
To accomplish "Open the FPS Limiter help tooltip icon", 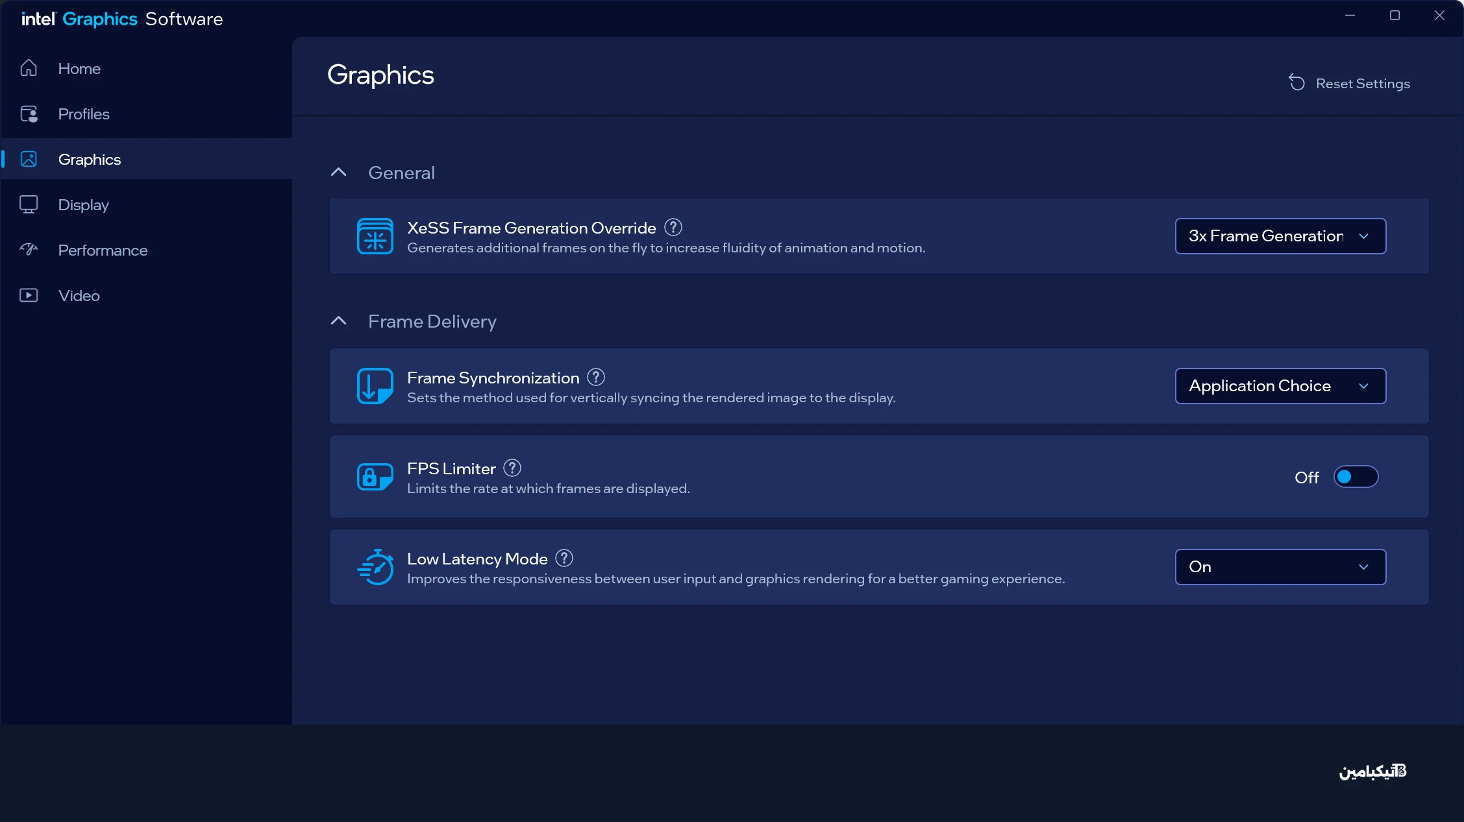I will (x=512, y=468).
